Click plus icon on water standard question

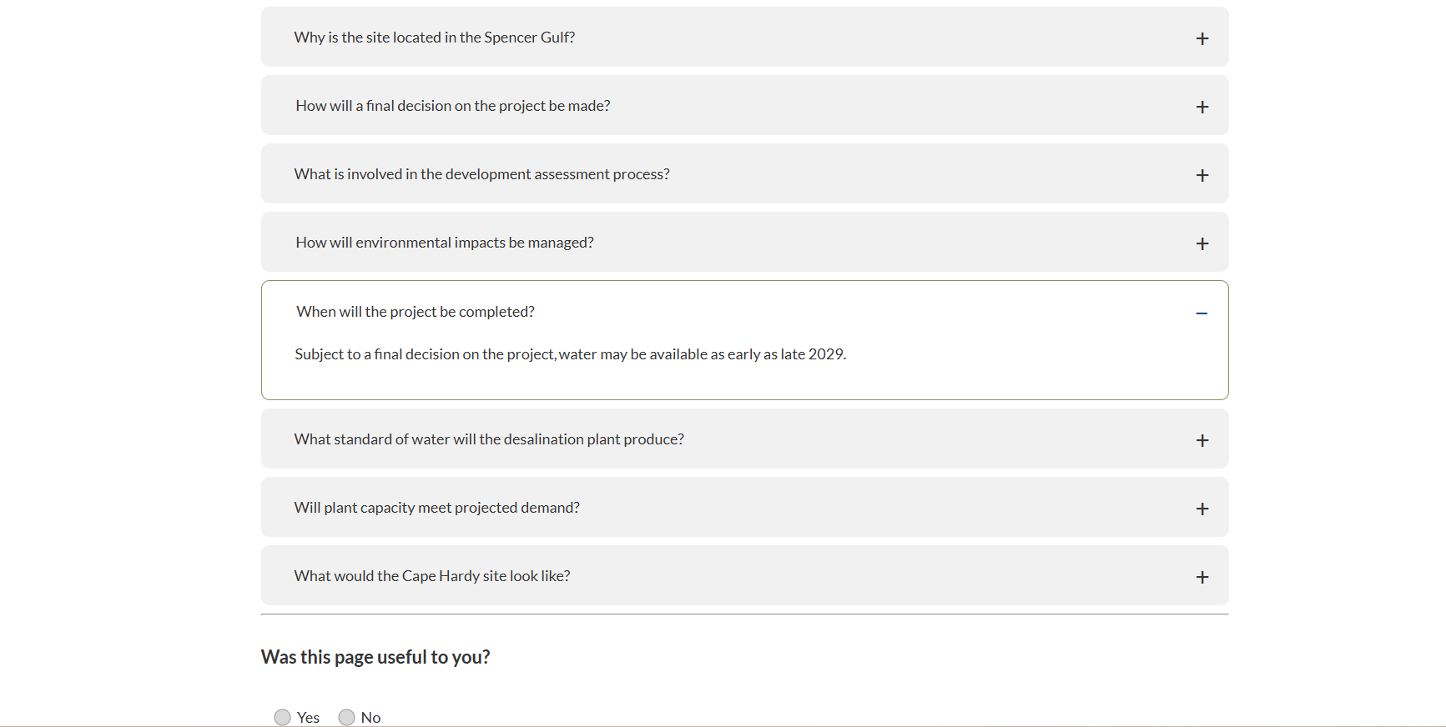[1202, 439]
